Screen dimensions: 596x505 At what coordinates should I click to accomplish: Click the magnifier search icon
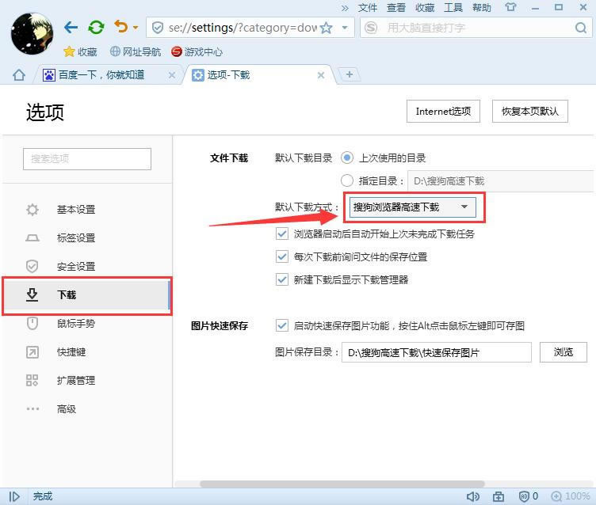click(x=581, y=28)
